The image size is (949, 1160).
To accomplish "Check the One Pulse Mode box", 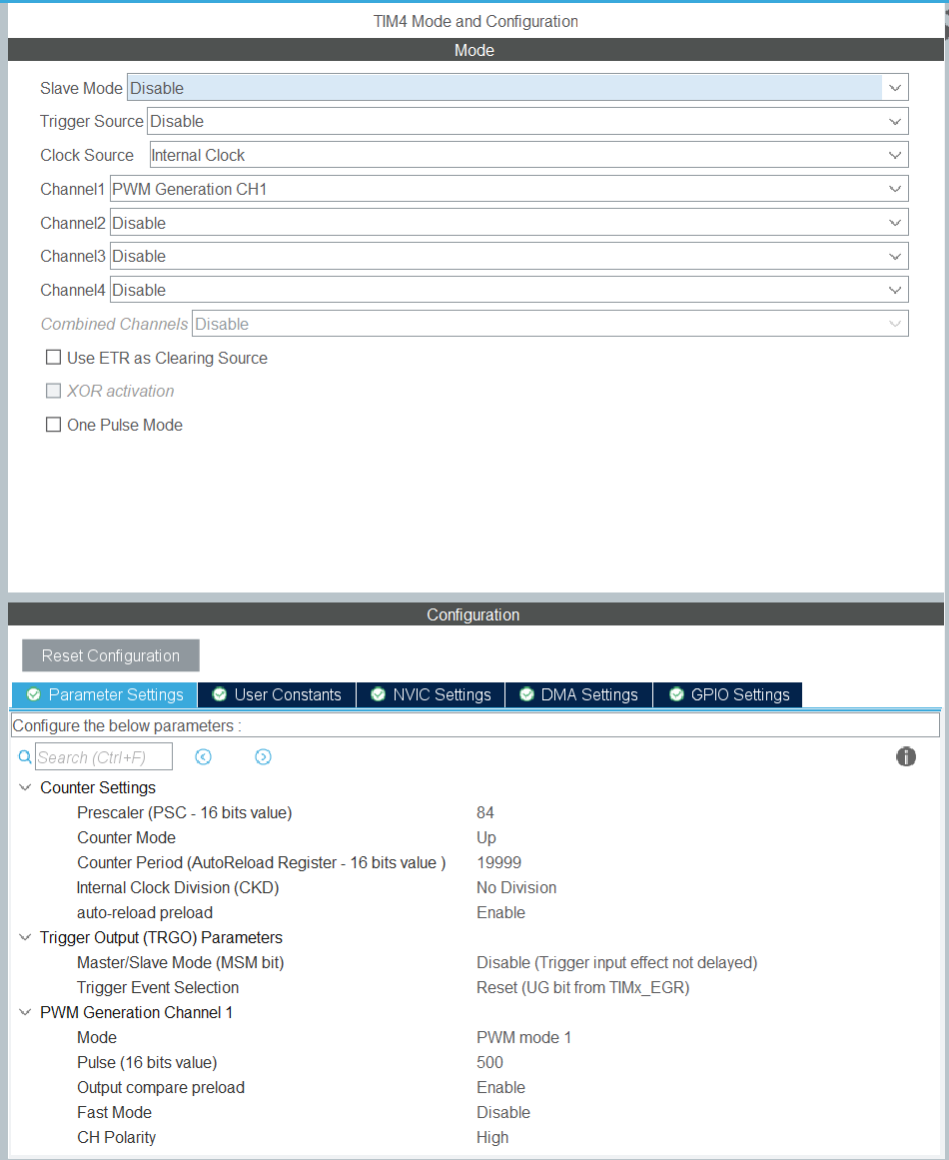I will pos(53,425).
